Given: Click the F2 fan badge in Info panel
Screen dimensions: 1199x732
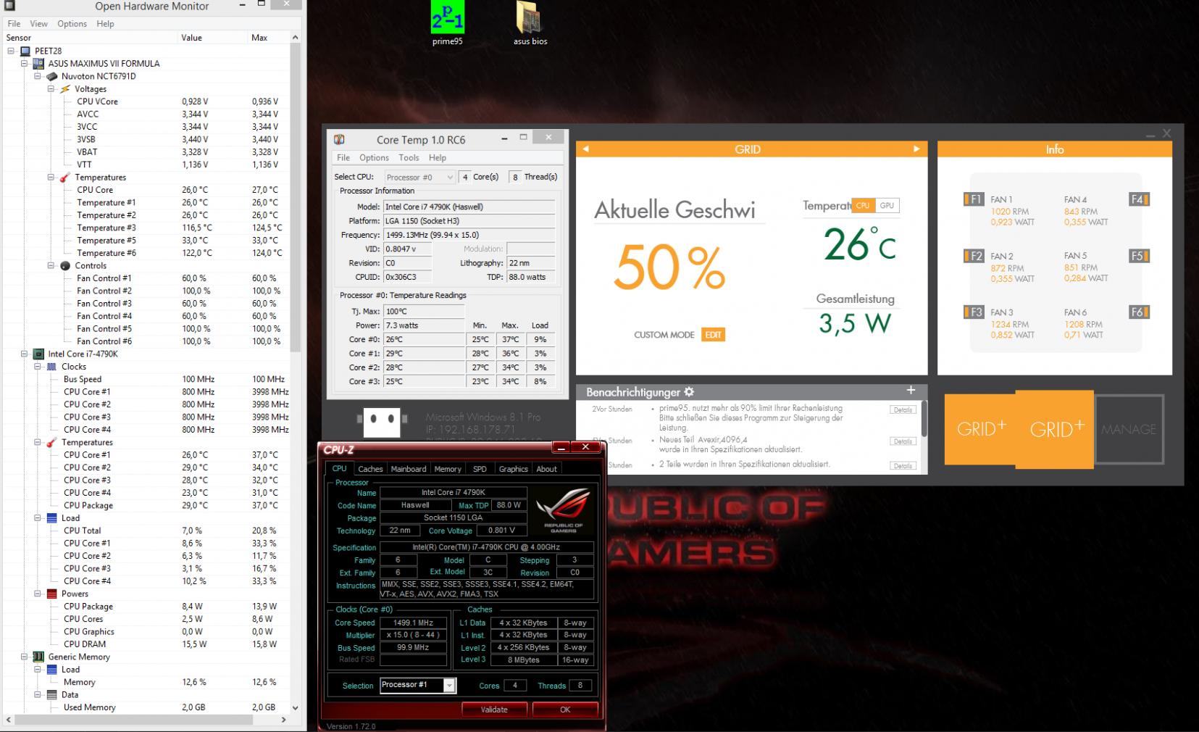Looking at the screenshot, I should coord(974,256).
